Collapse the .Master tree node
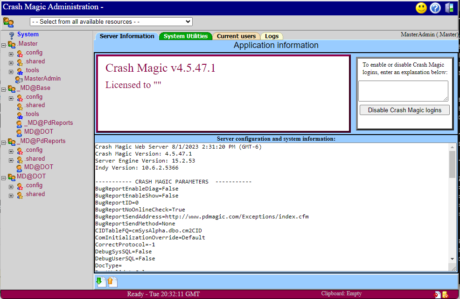 4,45
